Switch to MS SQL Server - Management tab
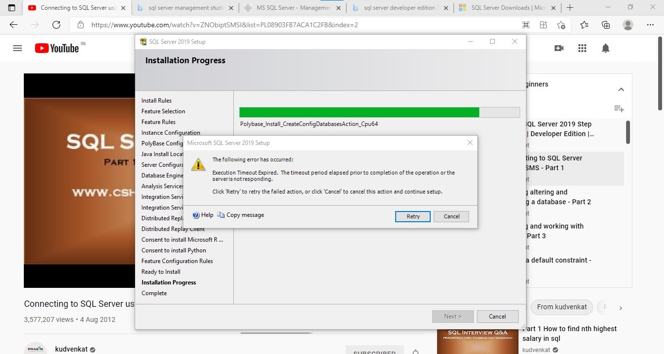 click(x=293, y=8)
